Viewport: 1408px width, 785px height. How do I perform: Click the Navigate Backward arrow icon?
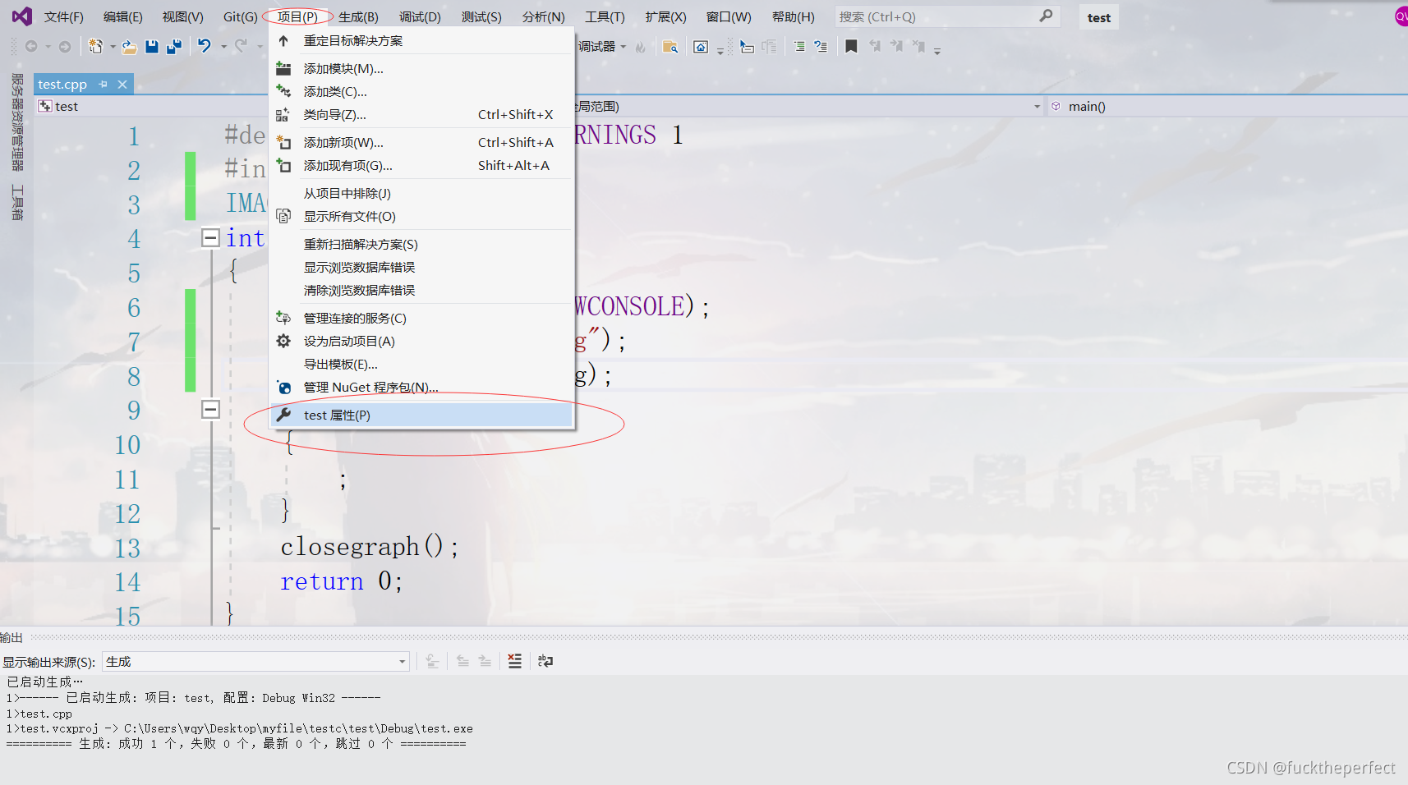pos(31,47)
